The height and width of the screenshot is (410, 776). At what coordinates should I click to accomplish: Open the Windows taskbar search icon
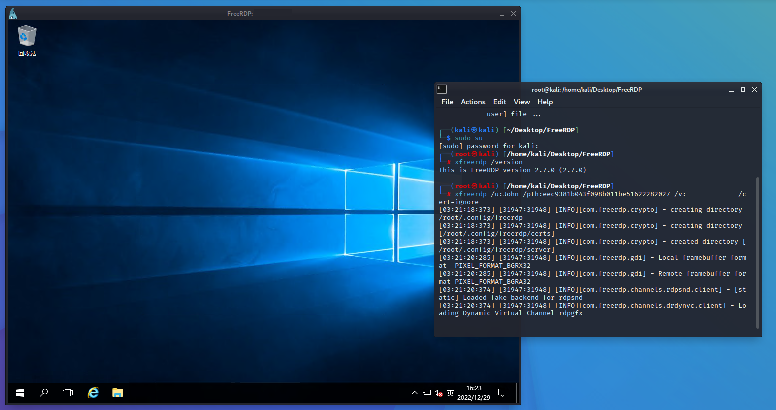click(x=44, y=393)
